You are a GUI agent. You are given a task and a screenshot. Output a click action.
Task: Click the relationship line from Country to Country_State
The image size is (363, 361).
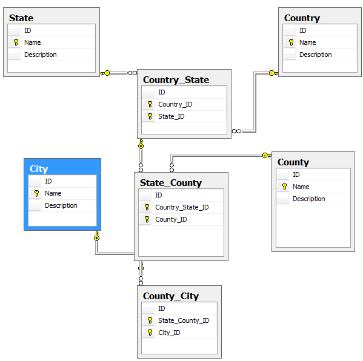tap(255, 102)
